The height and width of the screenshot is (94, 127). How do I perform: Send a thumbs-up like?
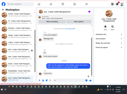(90, 80)
